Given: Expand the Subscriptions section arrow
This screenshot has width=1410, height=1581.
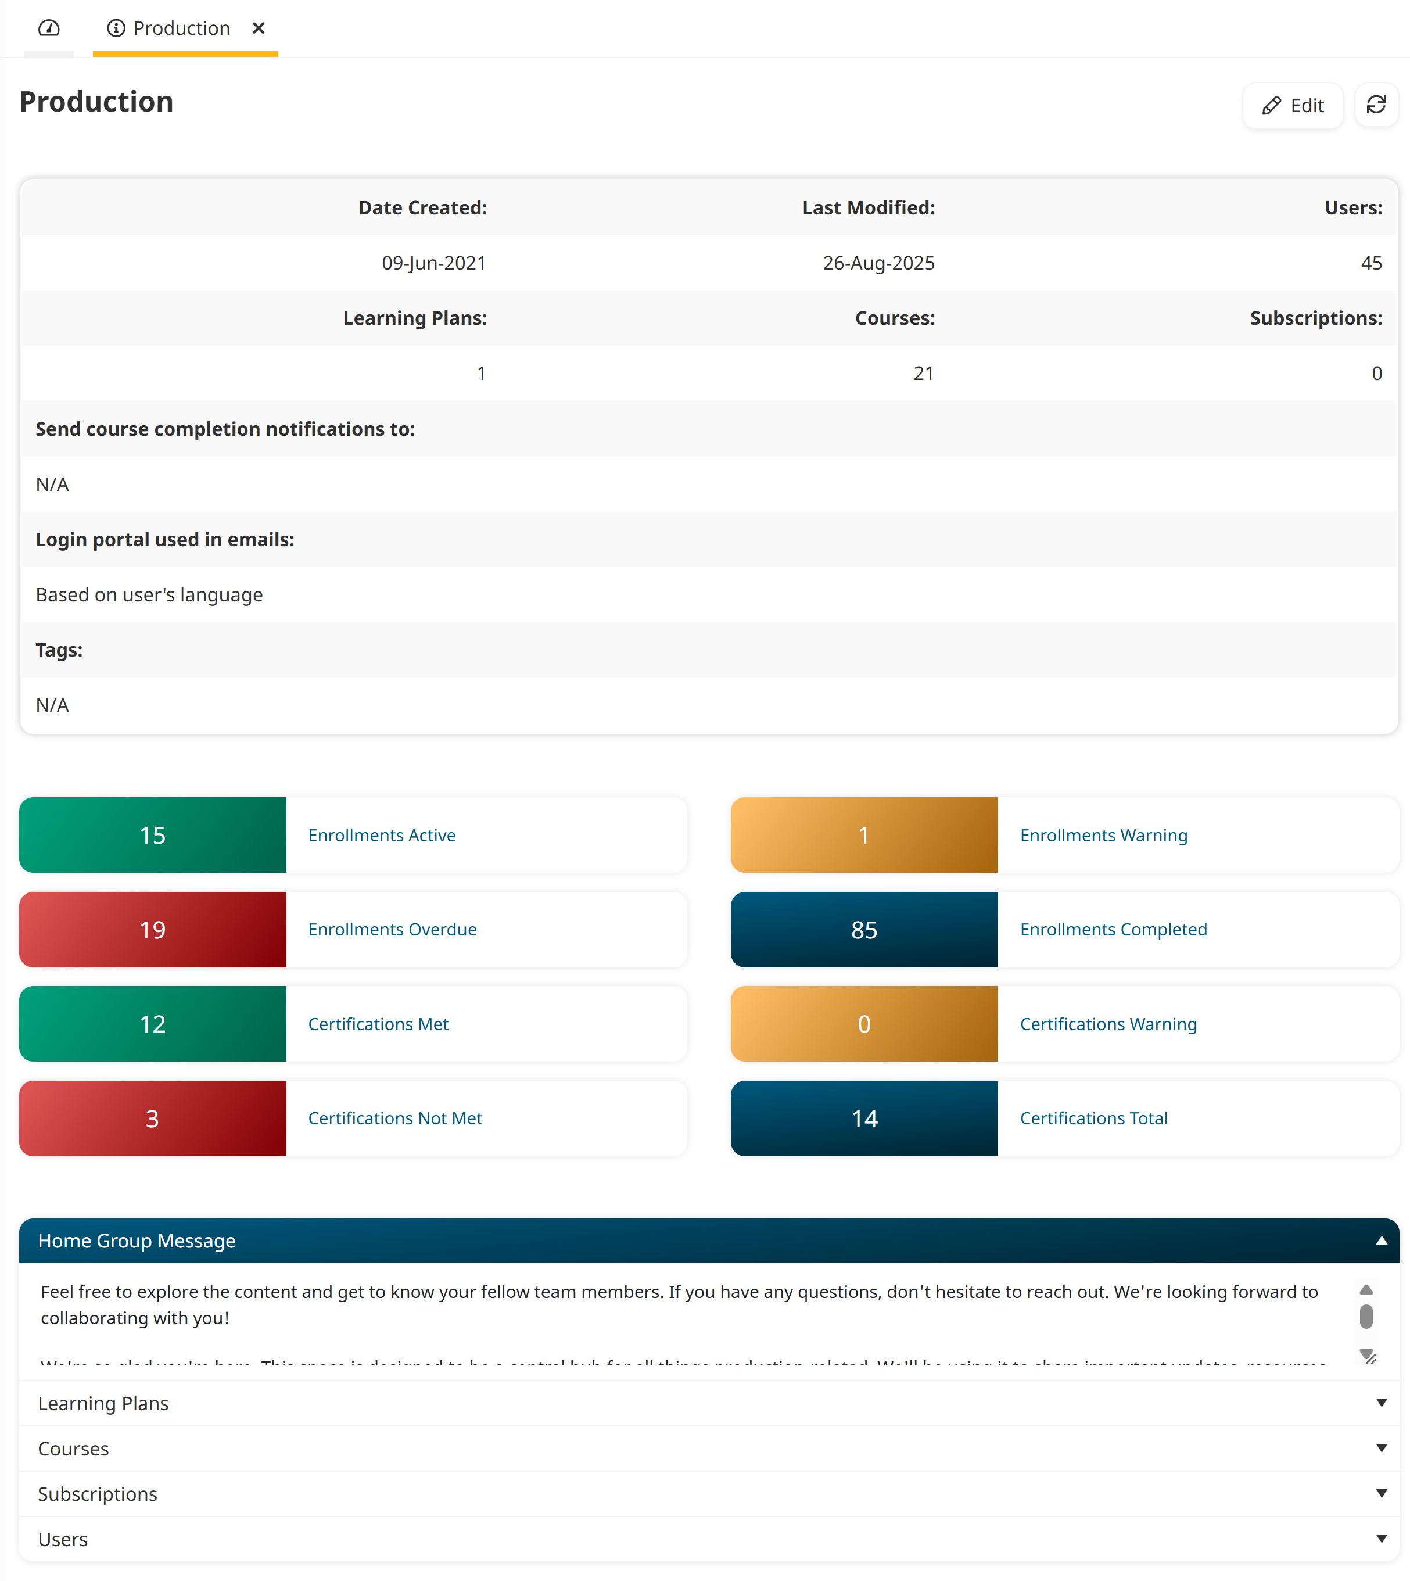Looking at the screenshot, I should [x=1382, y=1493].
